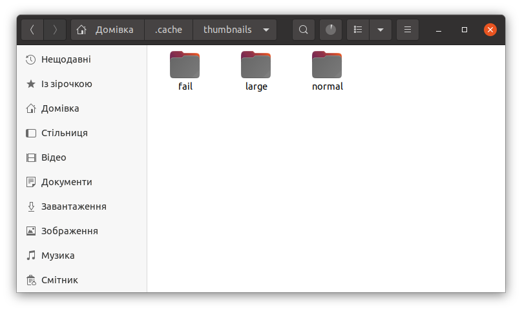Viewport: 522px width, 311px height.
Task: Open Нещодавні in sidebar
Action: [66, 59]
